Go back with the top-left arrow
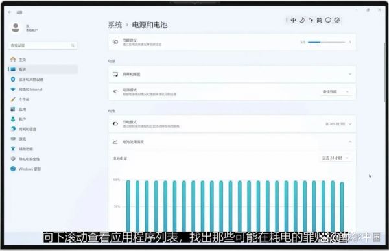The width and height of the screenshot is (389, 251). click(x=10, y=12)
